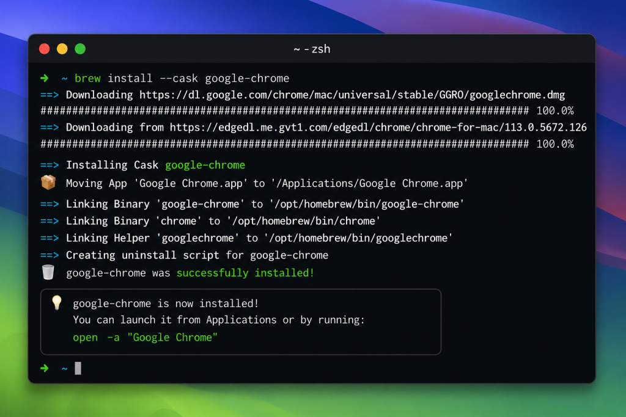
Task: Click the green prompt arrow before brew
Action: point(45,78)
